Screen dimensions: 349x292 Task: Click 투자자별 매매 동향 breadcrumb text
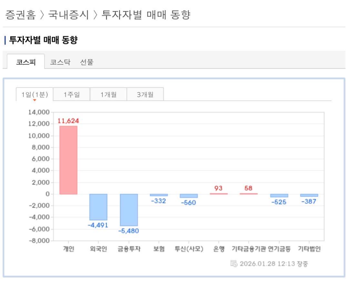[x=145, y=15]
